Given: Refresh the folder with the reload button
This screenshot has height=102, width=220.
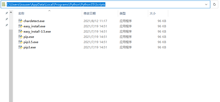Looking at the screenshot, I should click(214, 5).
